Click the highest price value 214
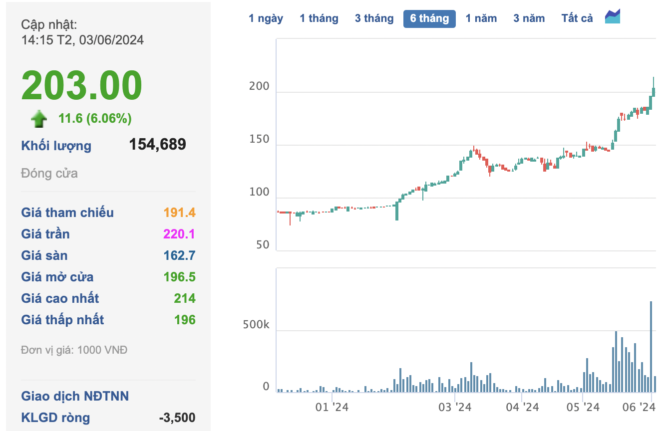Viewport: 666px width, 431px height. pyautogui.click(x=185, y=298)
